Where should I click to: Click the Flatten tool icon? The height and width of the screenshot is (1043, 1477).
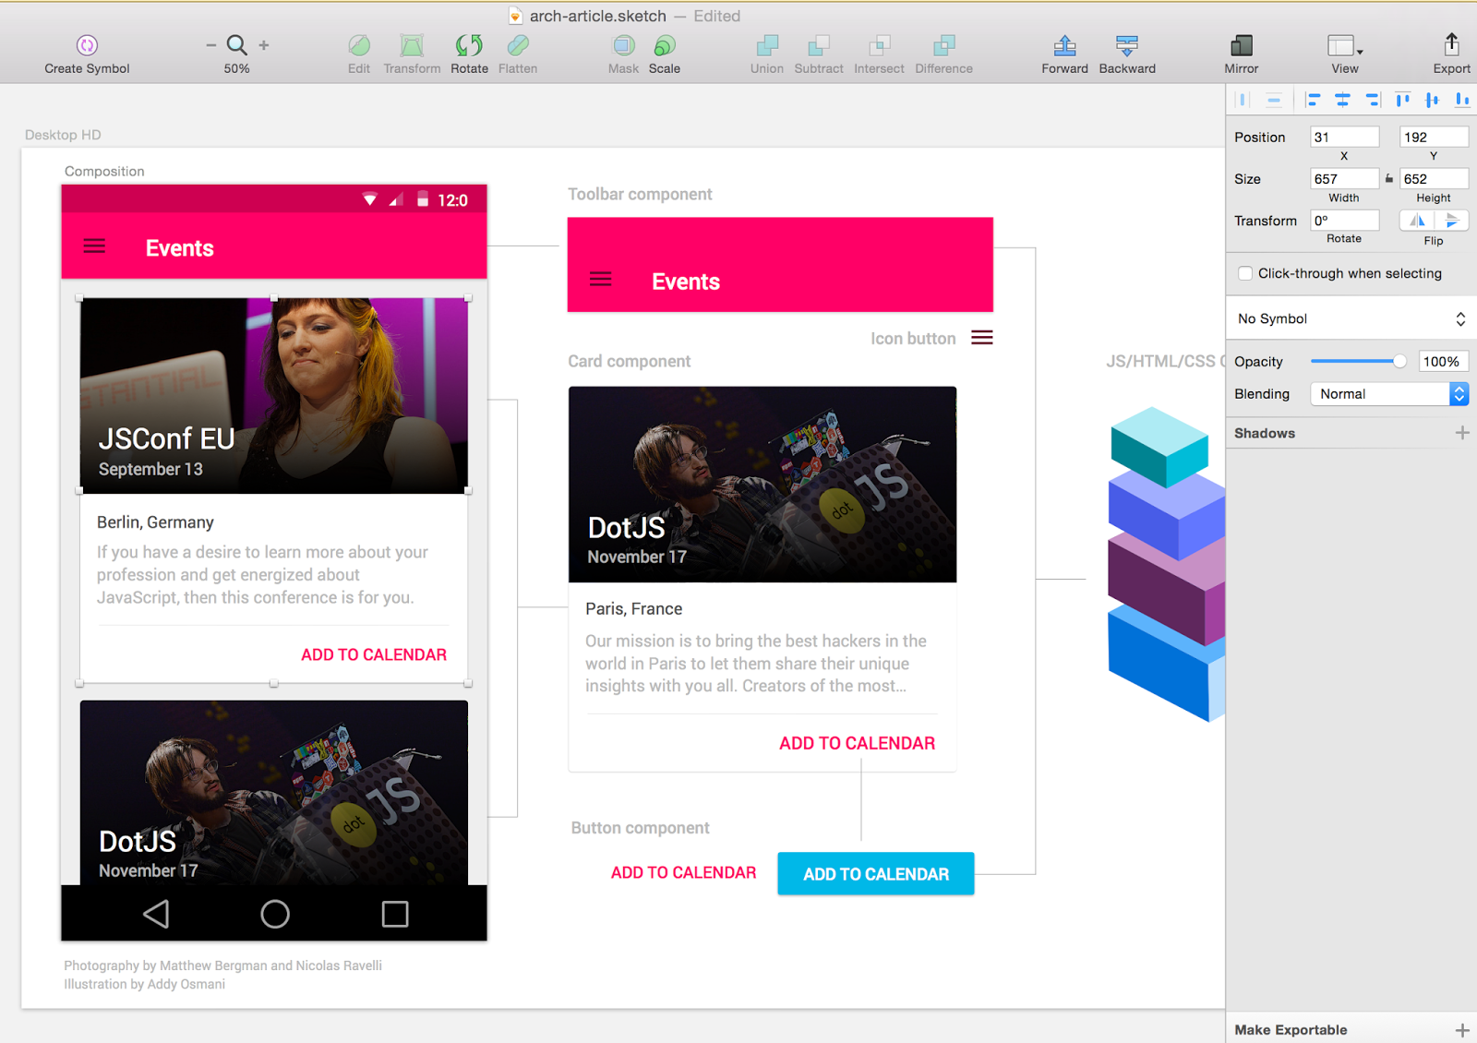(518, 45)
